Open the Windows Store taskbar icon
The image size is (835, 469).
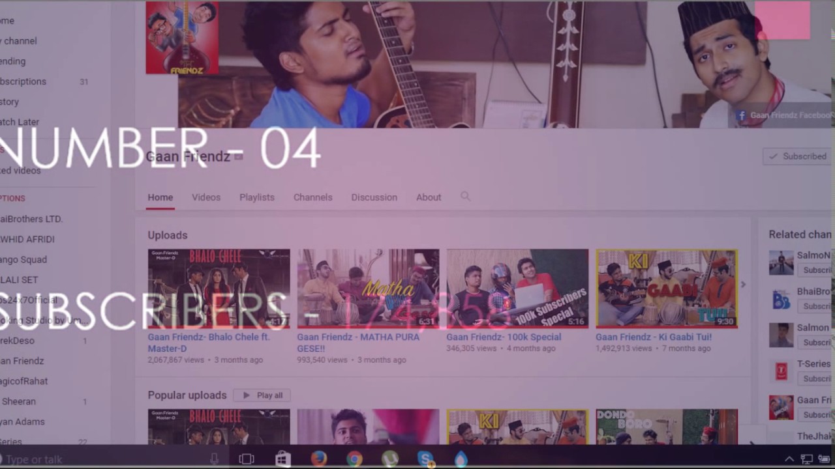click(282, 459)
